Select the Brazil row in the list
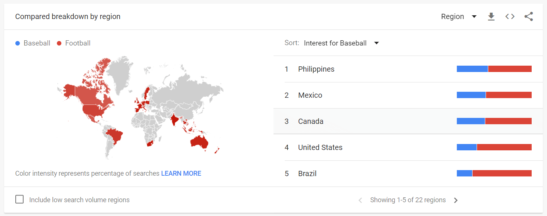The height and width of the screenshot is (216, 547). [x=308, y=173]
